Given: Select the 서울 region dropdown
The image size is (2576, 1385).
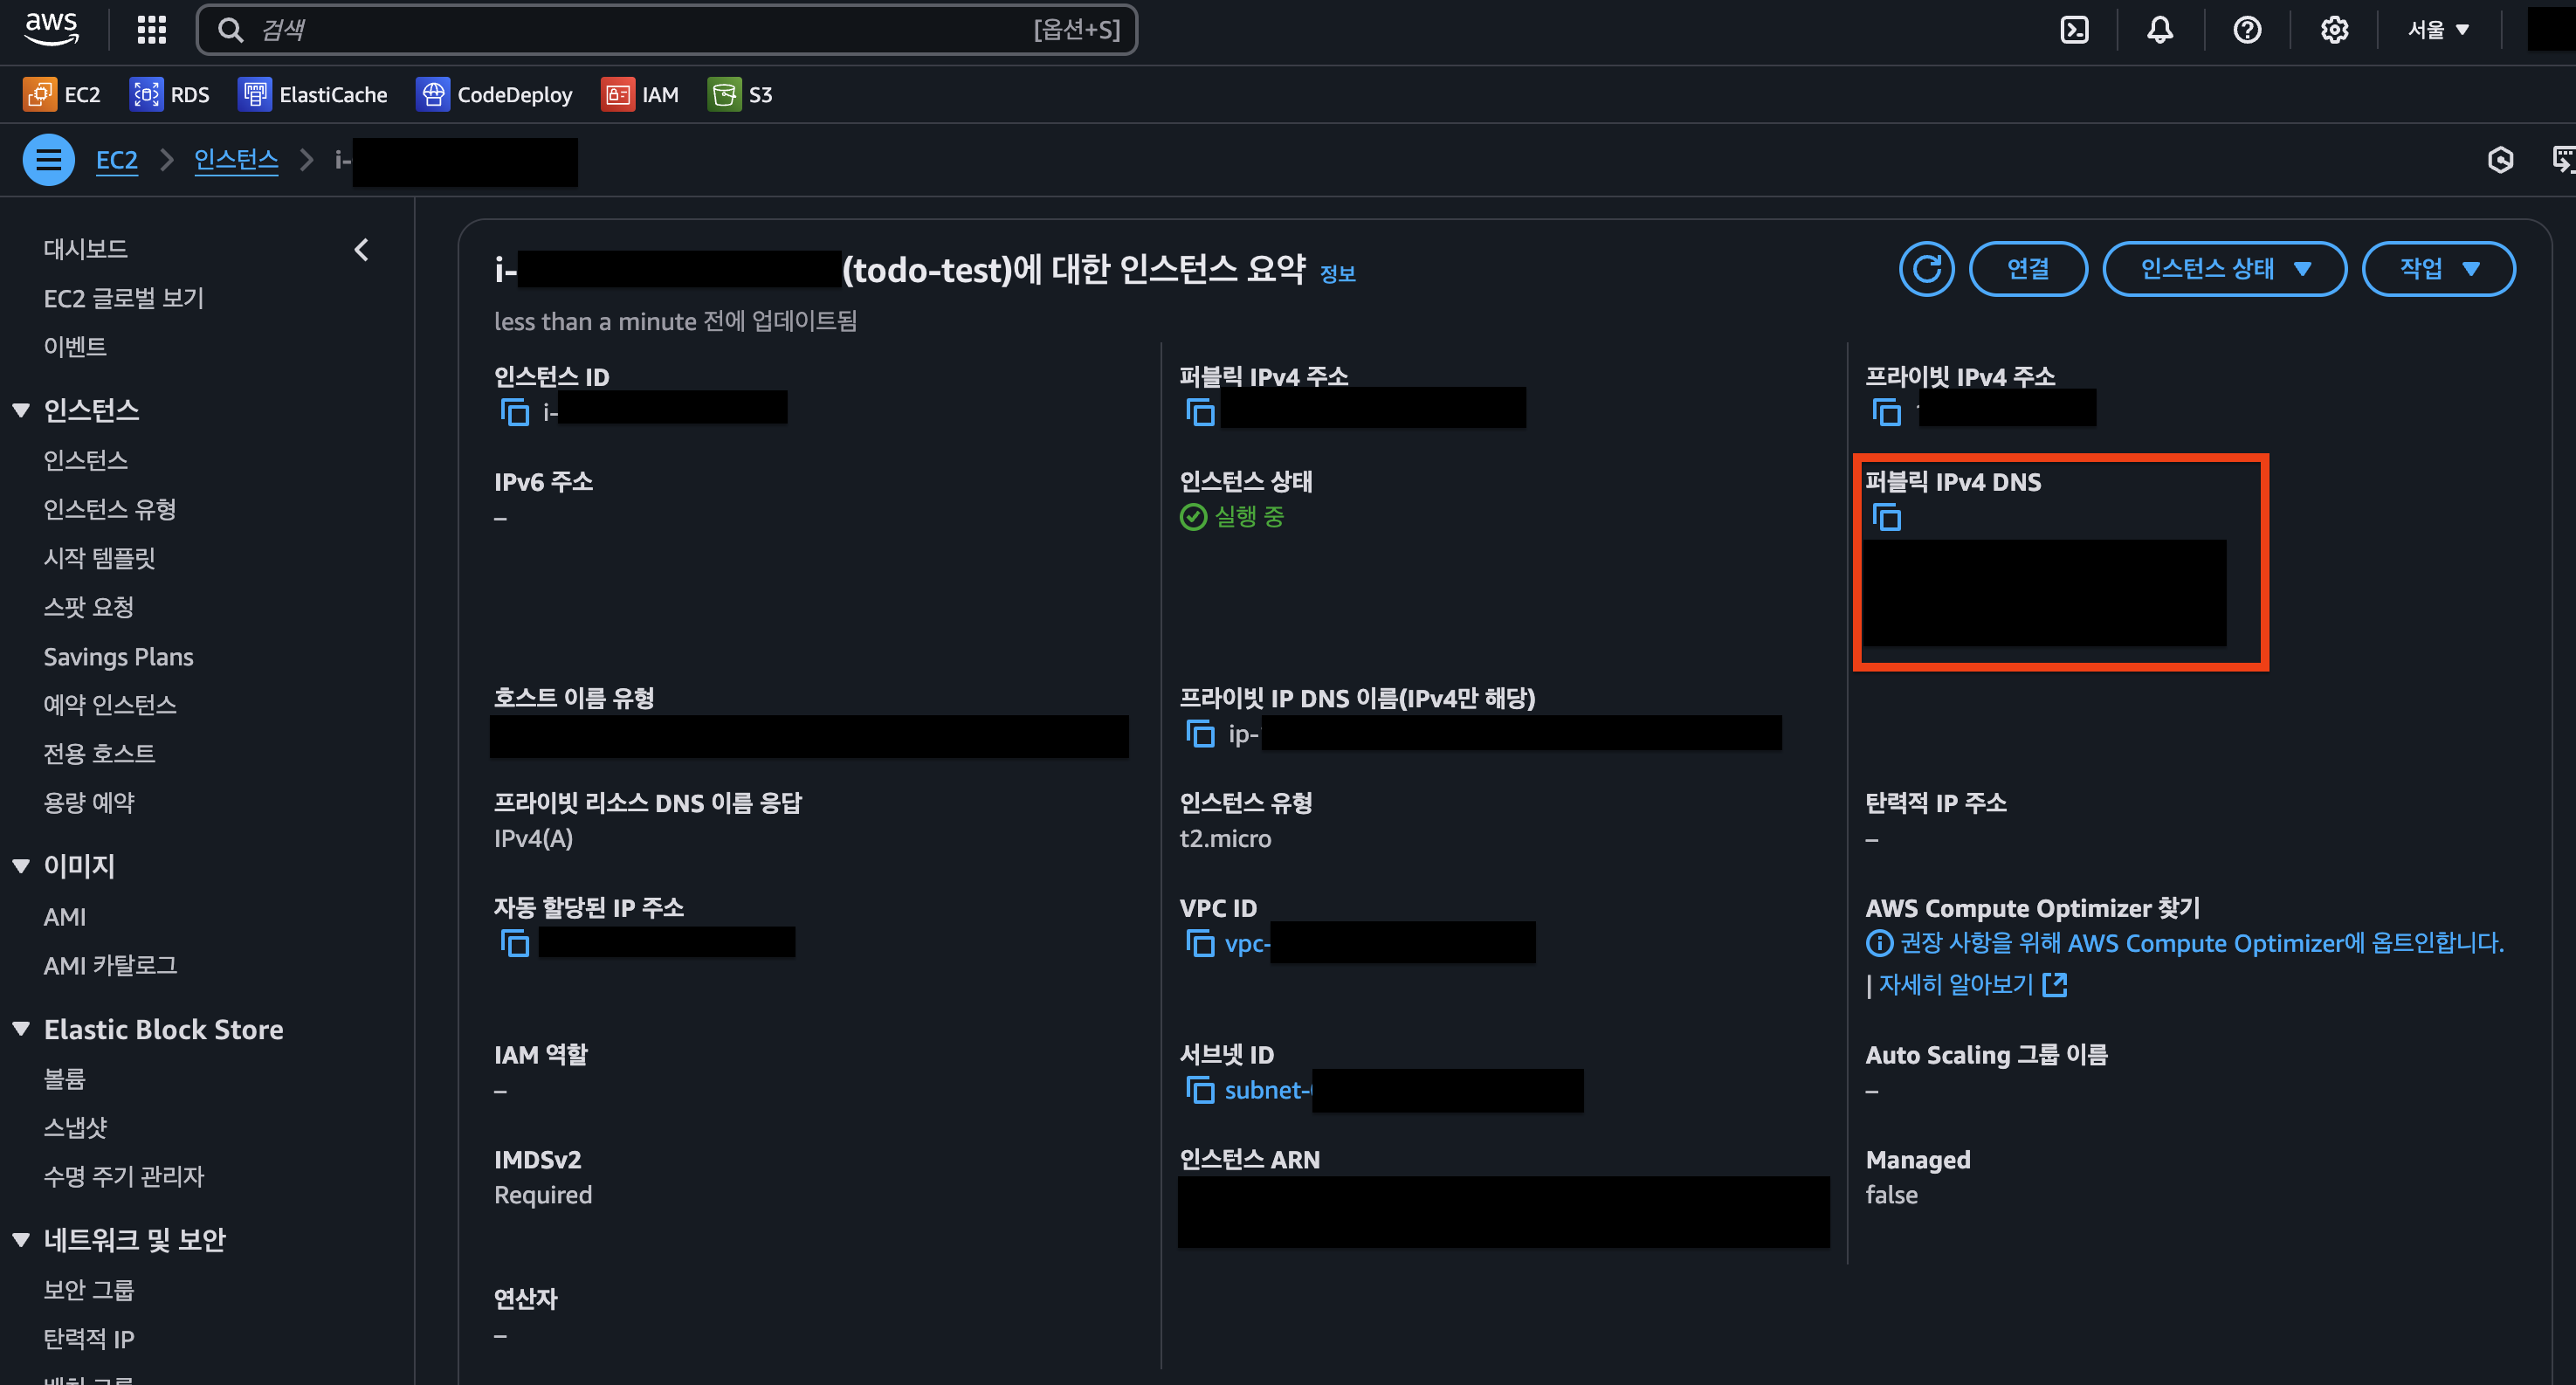Looking at the screenshot, I should click(2437, 30).
